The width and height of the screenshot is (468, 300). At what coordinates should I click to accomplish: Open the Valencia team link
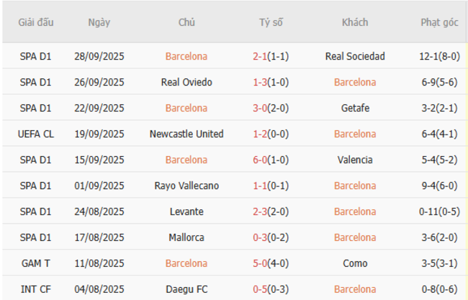(x=355, y=160)
